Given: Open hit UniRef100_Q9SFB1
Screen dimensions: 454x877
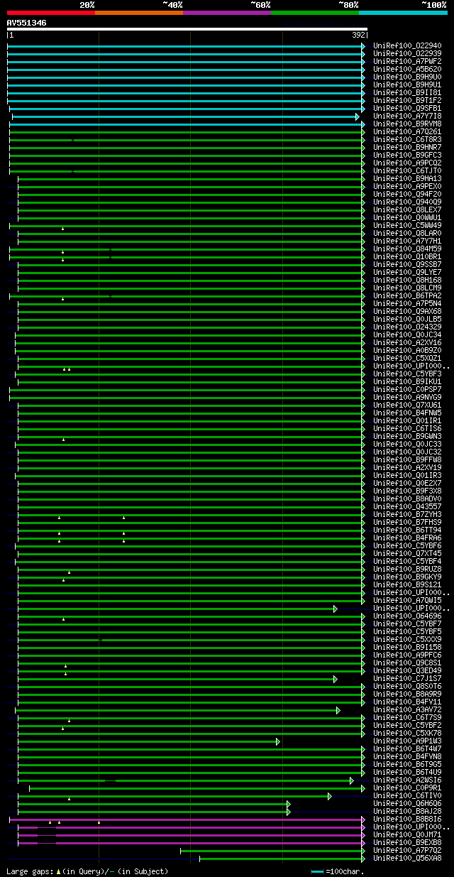Looking at the screenshot, I should [407, 109].
